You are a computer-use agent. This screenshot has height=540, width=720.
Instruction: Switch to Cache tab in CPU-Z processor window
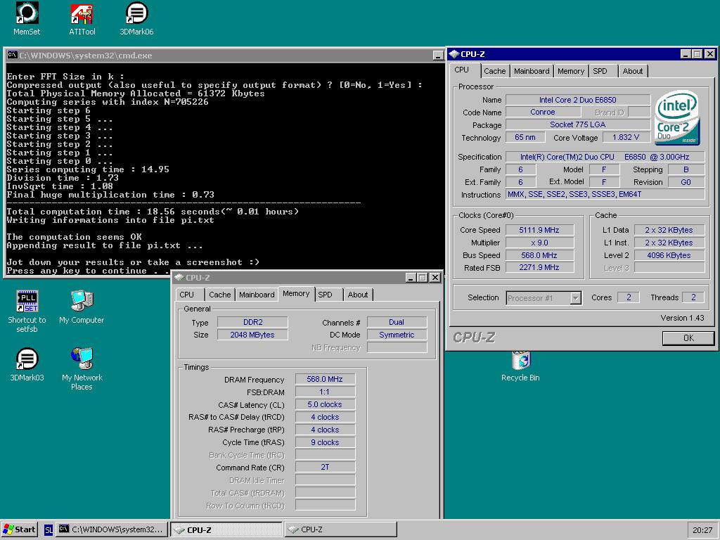click(x=494, y=71)
